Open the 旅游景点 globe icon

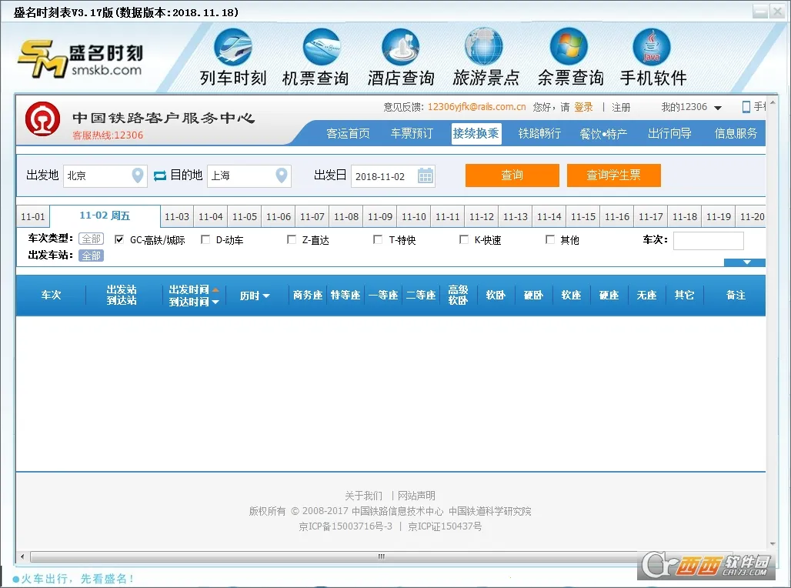pyautogui.click(x=483, y=46)
